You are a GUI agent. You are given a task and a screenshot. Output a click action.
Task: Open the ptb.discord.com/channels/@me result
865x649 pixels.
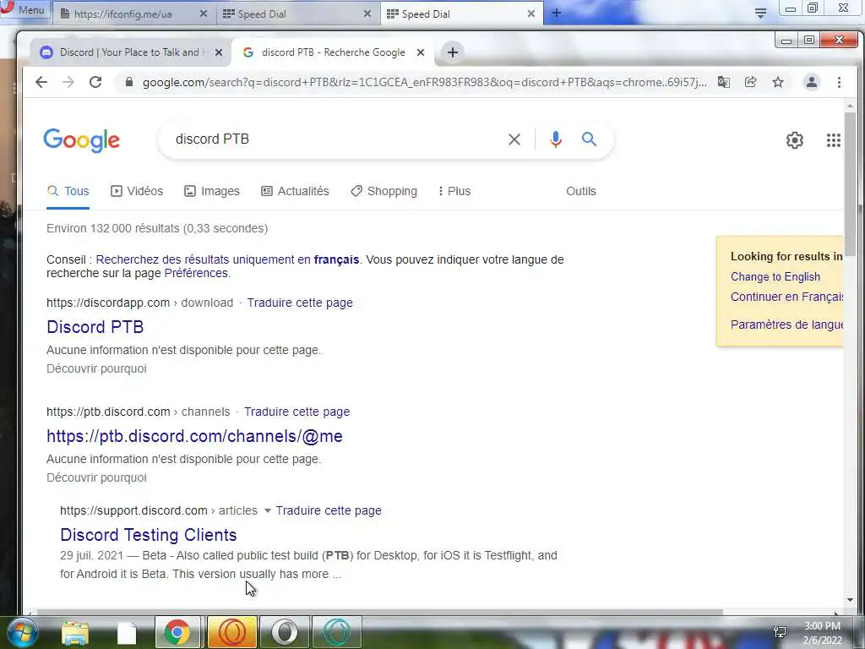(194, 436)
